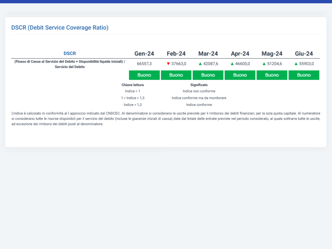The width and height of the screenshot is (332, 249).
Task: Click the Buono badge under Feb-24
Action: click(176, 75)
